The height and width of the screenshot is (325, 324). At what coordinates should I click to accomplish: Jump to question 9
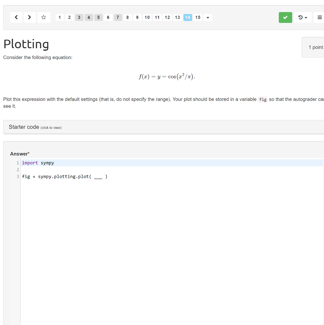pyautogui.click(x=137, y=18)
